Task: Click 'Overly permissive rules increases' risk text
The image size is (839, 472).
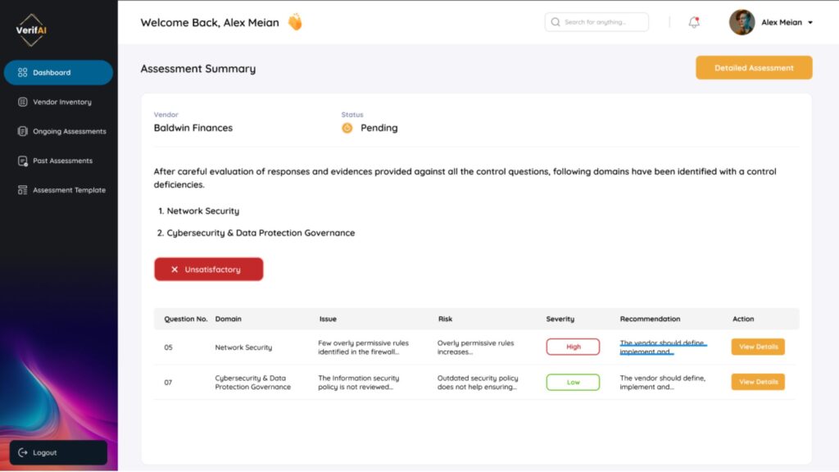Action: click(x=476, y=347)
